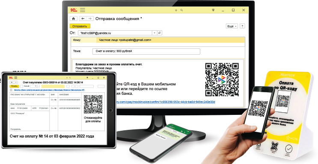Click cell ПАО БАНК "ФК ОТКРЫТИЕ" Г. МОСКВА
Image resolution: width=318 pixels, height=164 pixels.
pyautogui.click(x=30, y=94)
